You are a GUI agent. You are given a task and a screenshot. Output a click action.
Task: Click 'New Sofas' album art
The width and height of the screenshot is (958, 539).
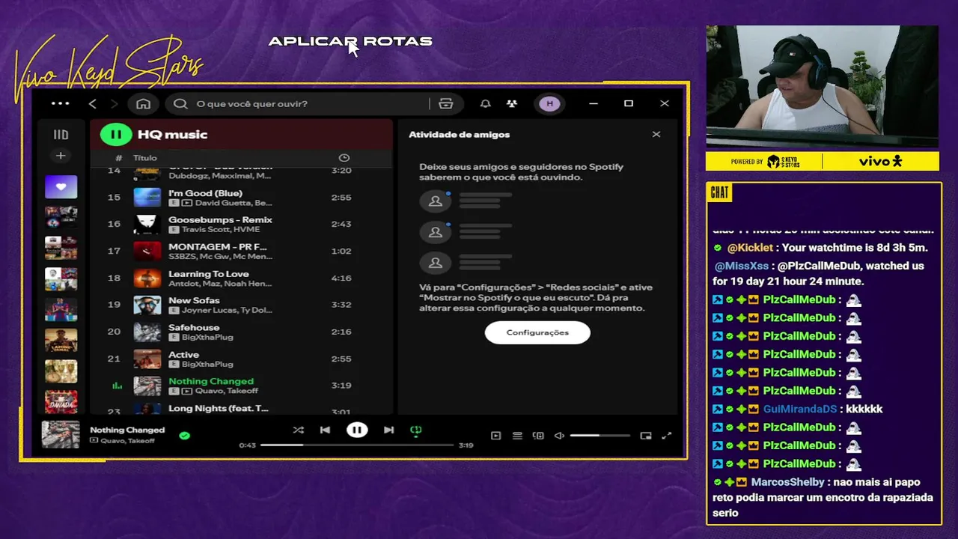(x=147, y=305)
